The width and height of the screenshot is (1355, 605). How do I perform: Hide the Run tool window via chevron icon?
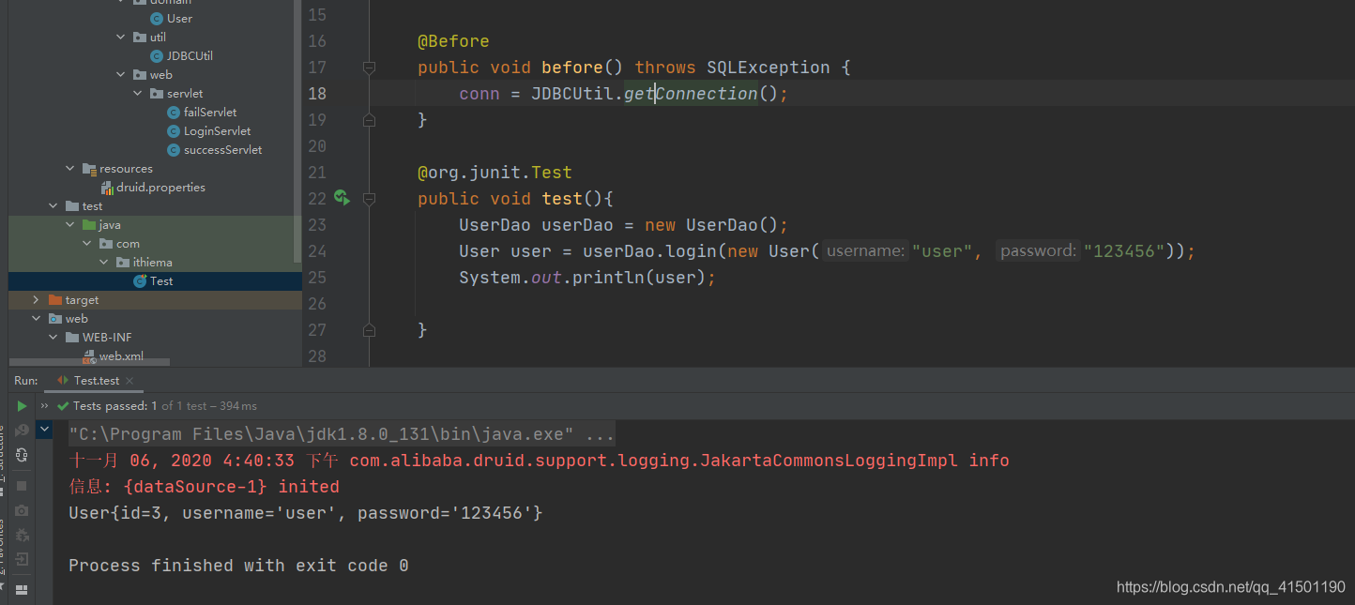pos(44,429)
